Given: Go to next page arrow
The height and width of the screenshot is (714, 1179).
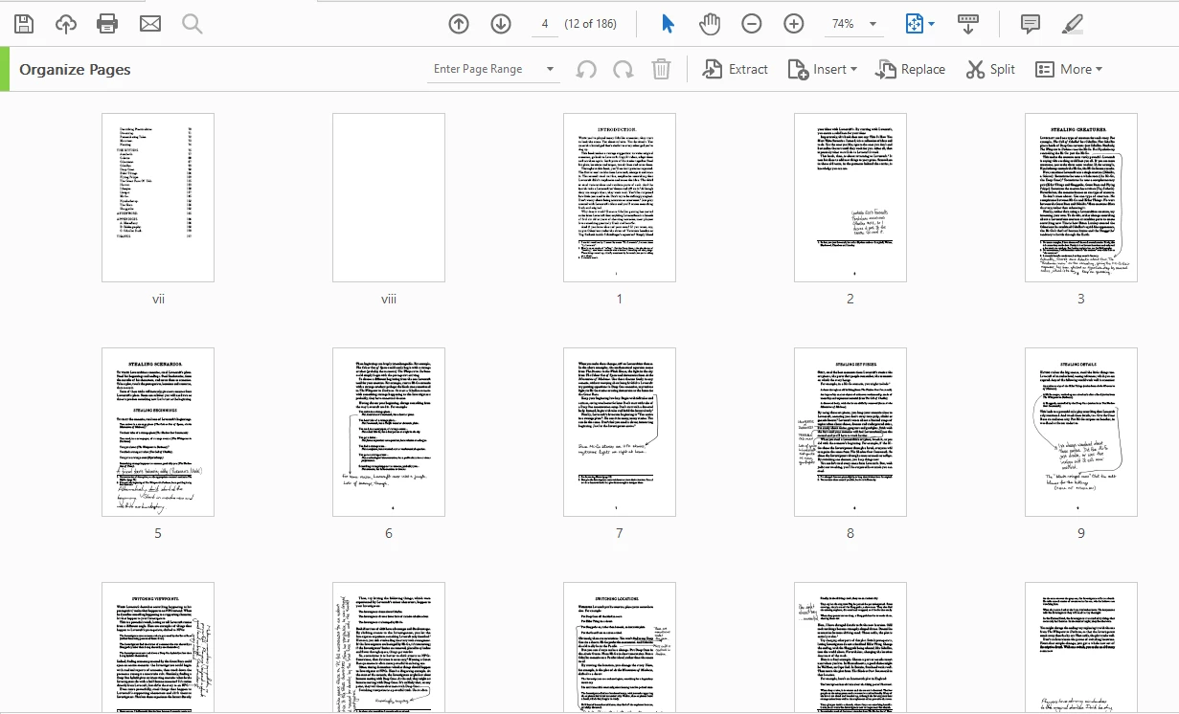Looking at the screenshot, I should click(501, 24).
